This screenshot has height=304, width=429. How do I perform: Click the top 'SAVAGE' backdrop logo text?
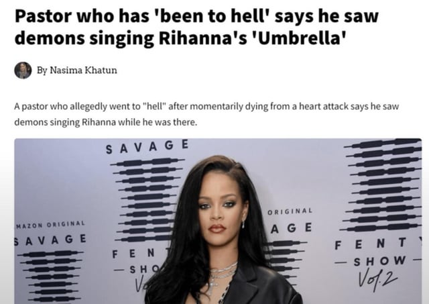point(147,147)
